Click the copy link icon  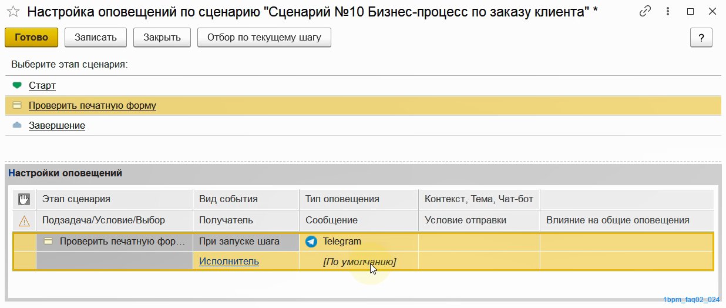(x=646, y=11)
